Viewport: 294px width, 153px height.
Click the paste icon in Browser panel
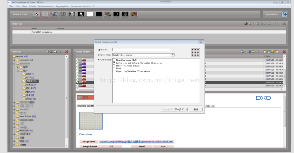pyautogui.click(x=59, y=52)
